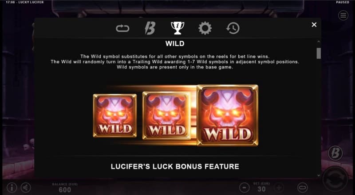The height and width of the screenshot is (195, 355).
Task: Click the small left Wild symbol
Action: point(115,115)
